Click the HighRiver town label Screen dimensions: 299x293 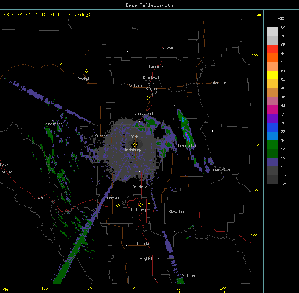point(149,259)
